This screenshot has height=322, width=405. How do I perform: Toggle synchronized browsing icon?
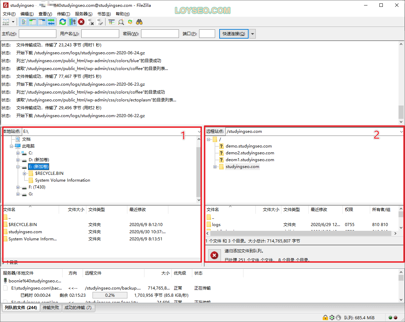tap(130, 22)
